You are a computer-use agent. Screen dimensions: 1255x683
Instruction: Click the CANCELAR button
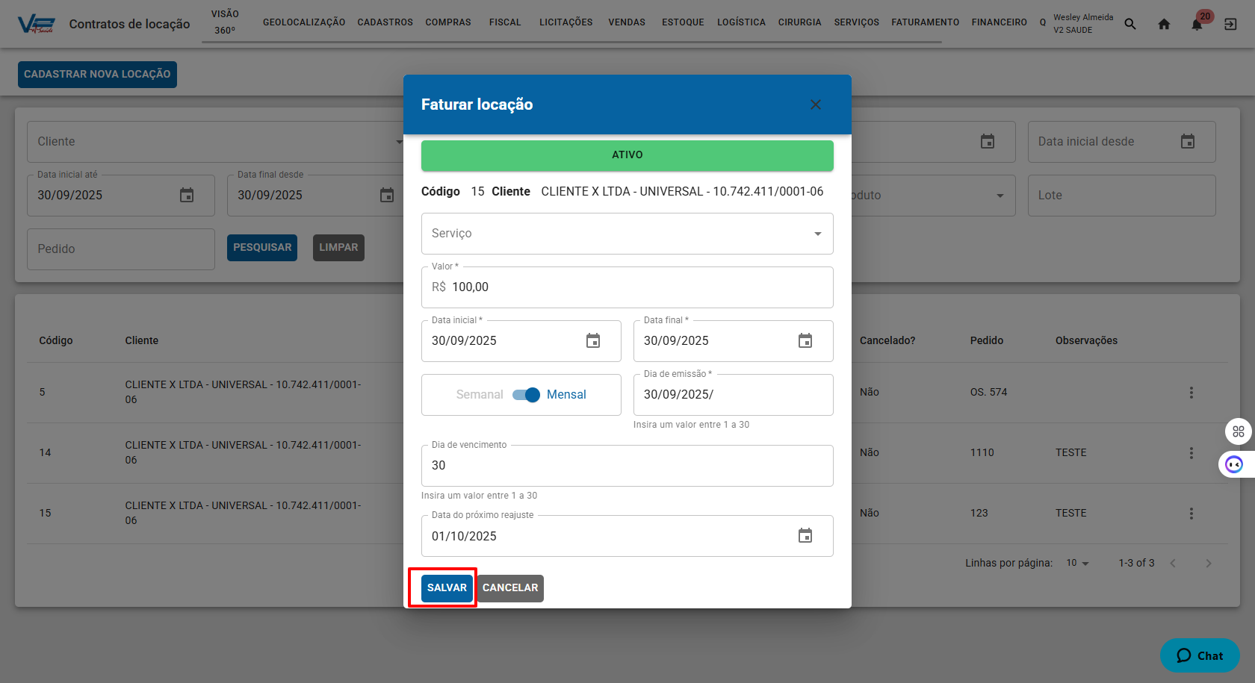click(x=510, y=588)
